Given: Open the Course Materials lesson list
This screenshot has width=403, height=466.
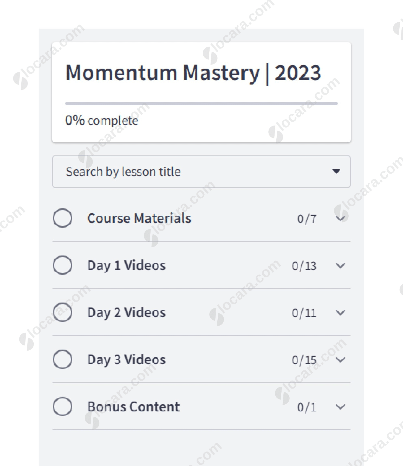Looking at the screenshot, I should click(x=139, y=218).
